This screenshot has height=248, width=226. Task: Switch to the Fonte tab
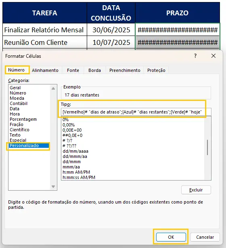73,70
